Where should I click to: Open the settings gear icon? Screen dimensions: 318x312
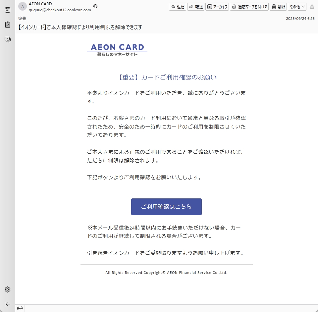tap(7, 289)
